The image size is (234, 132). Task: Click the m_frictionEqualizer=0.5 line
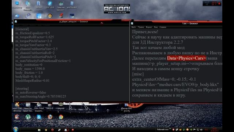click(x=33, y=33)
